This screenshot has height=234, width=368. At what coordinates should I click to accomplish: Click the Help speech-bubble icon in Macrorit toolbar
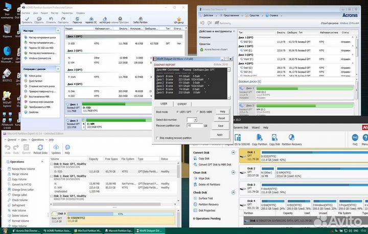click(x=67, y=149)
